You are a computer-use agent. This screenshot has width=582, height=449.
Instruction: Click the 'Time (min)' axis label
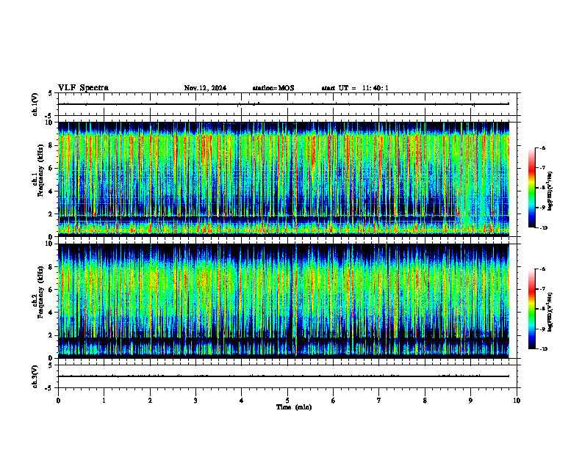point(294,407)
